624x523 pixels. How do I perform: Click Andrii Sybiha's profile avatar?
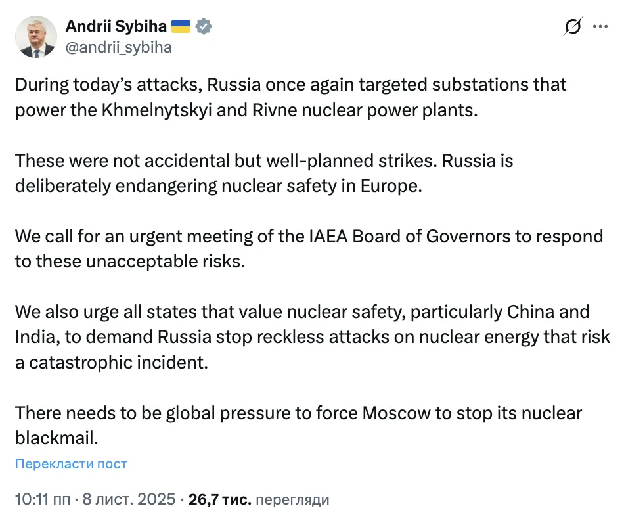[x=36, y=36]
